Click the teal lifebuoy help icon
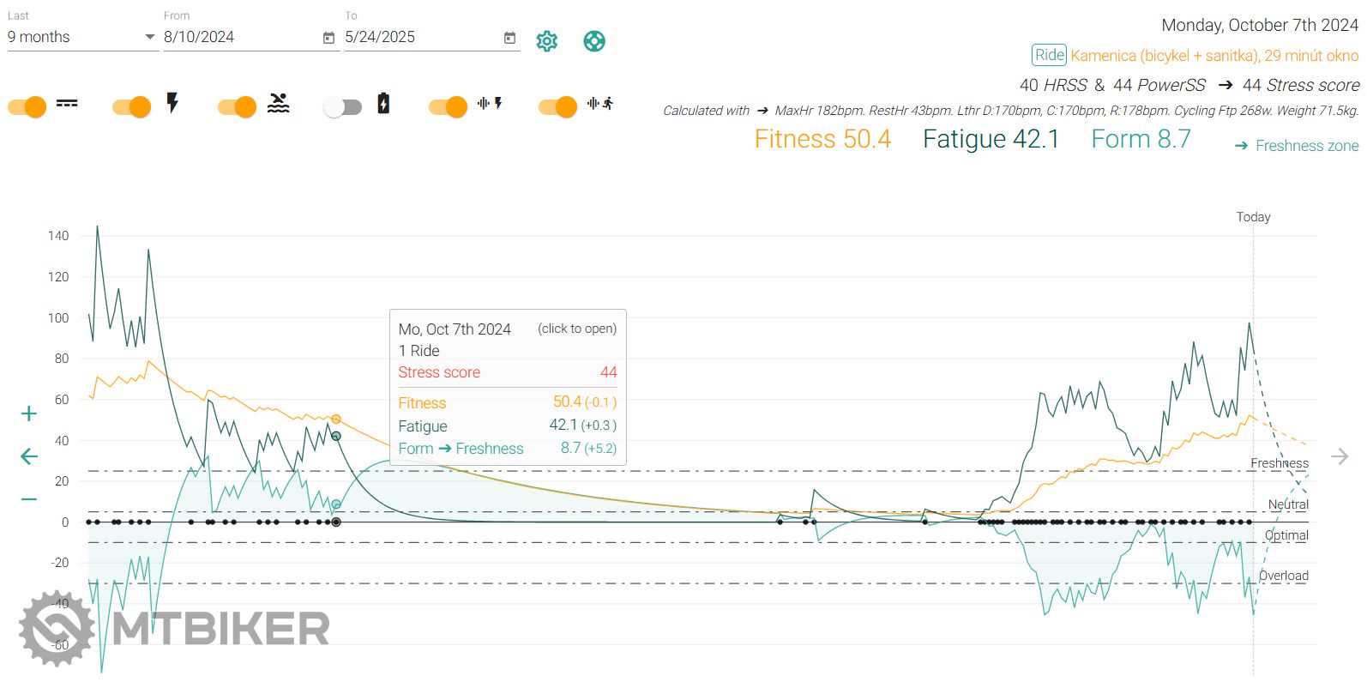 pyautogui.click(x=593, y=41)
